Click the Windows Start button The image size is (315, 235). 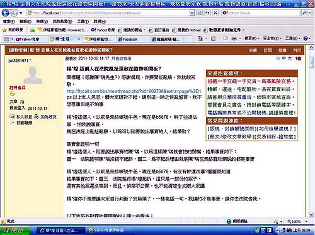pyautogui.click(x=15, y=231)
